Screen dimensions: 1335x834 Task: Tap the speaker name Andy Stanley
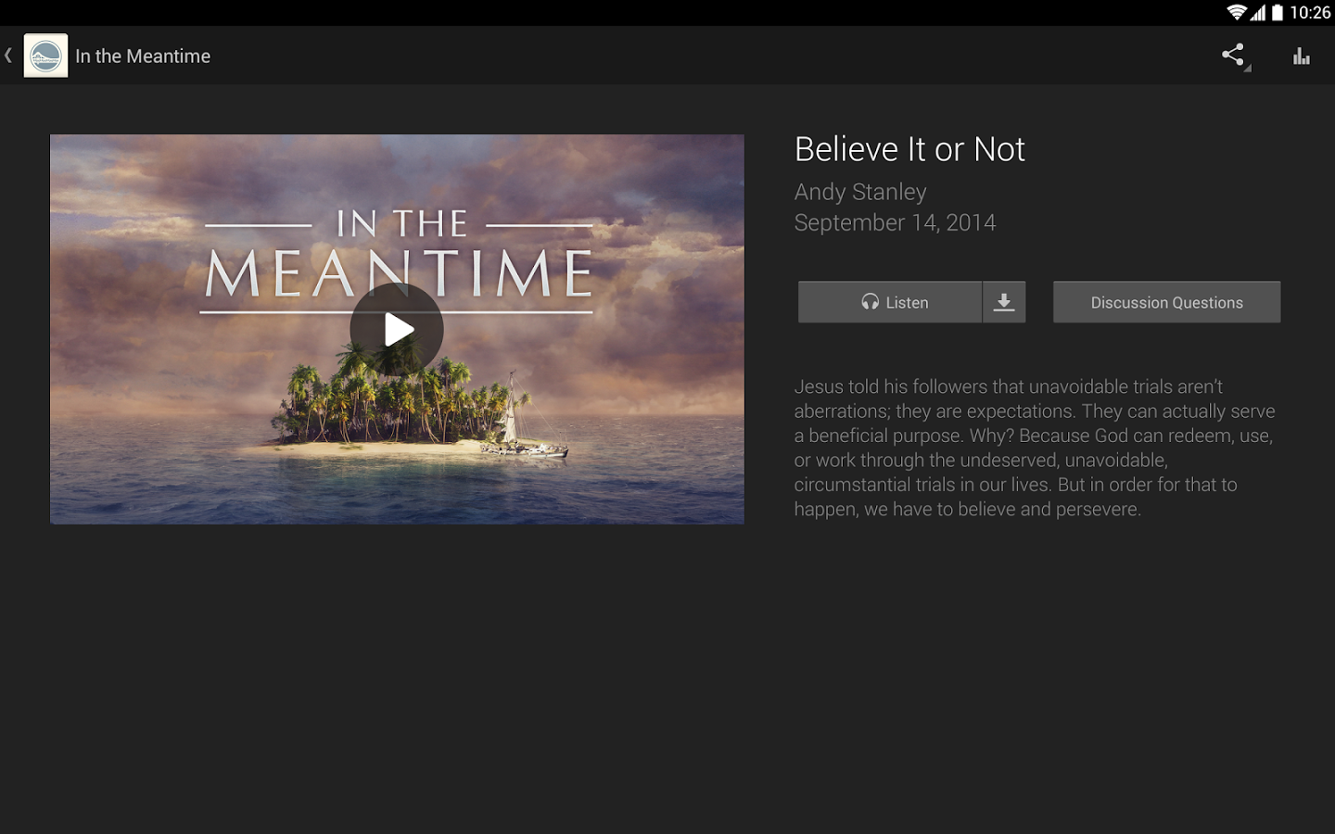[860, 192]
